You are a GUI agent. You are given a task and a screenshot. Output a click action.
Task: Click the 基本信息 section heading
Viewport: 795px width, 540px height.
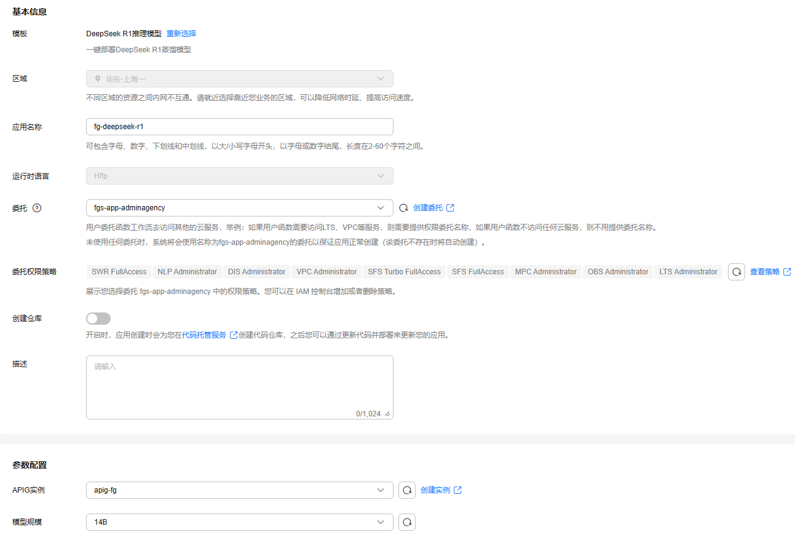tap(30, 12)
